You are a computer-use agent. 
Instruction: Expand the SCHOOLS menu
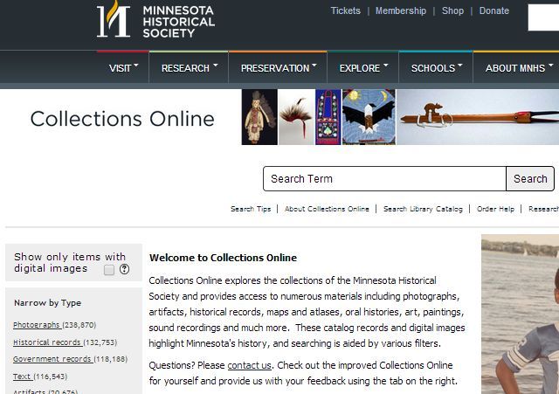(436, 68)
